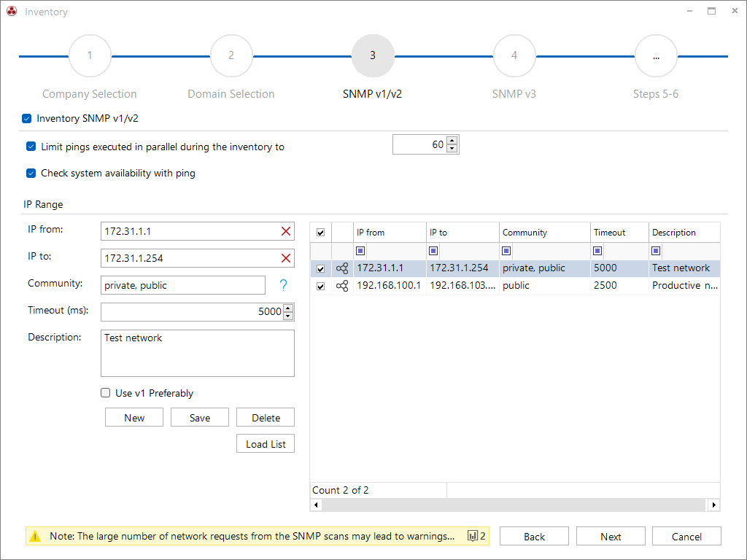747x560 pixels.
Task: Select the 'Productive n...' description cell
Action: (x=684, y=286)
